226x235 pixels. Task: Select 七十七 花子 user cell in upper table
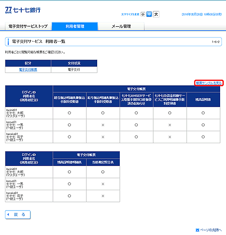click(x=29, y=137)
